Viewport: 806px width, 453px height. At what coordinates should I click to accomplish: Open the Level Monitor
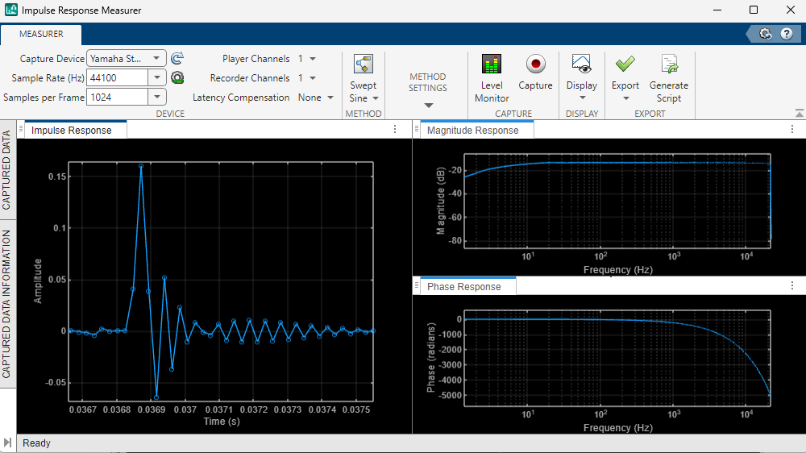pyautogui.click(x=491, y=64)
